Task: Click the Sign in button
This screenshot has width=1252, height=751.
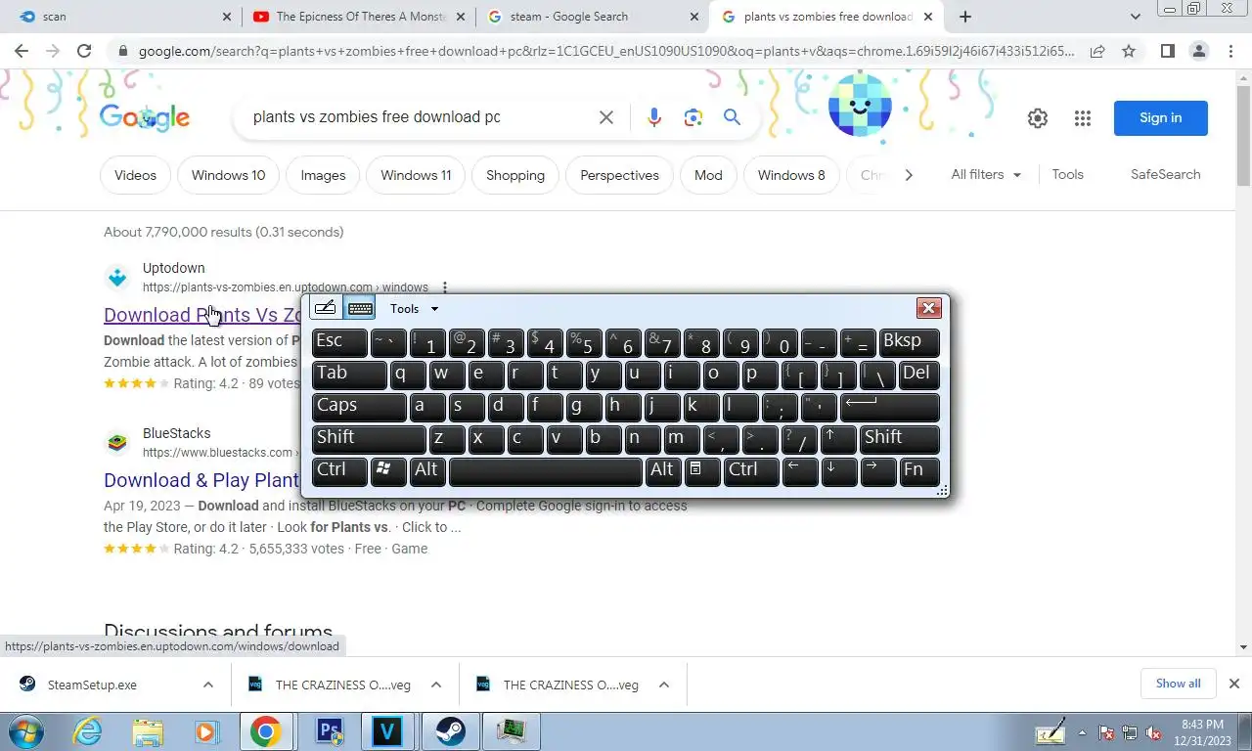Action: point(1161,118)
